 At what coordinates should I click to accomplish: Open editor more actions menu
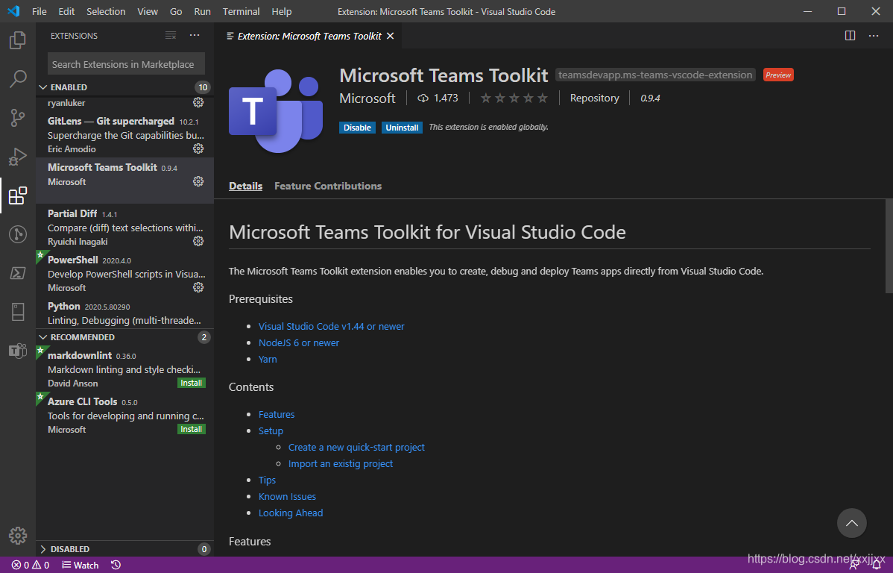pos(873,36)
